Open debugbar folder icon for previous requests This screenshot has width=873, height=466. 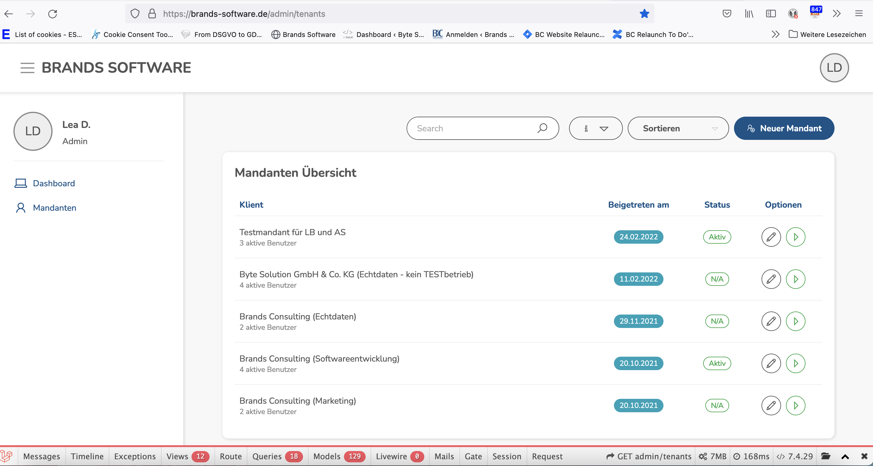(x=826, y=456)
